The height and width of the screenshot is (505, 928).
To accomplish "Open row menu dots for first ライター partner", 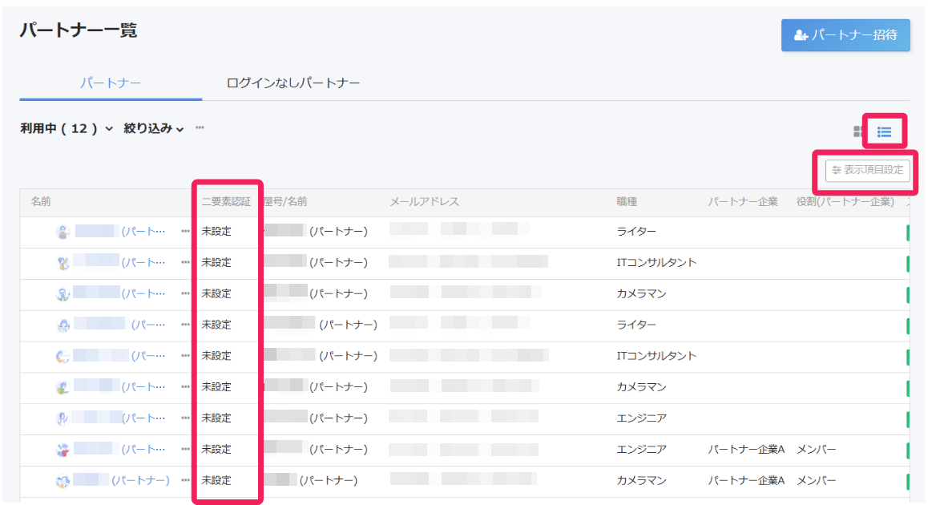I will (x=185, y=232).
